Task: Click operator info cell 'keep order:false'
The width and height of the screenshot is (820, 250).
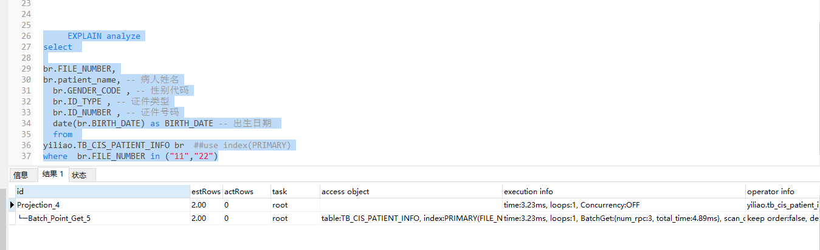Action: pyautogui.click(x=783, y=218)
